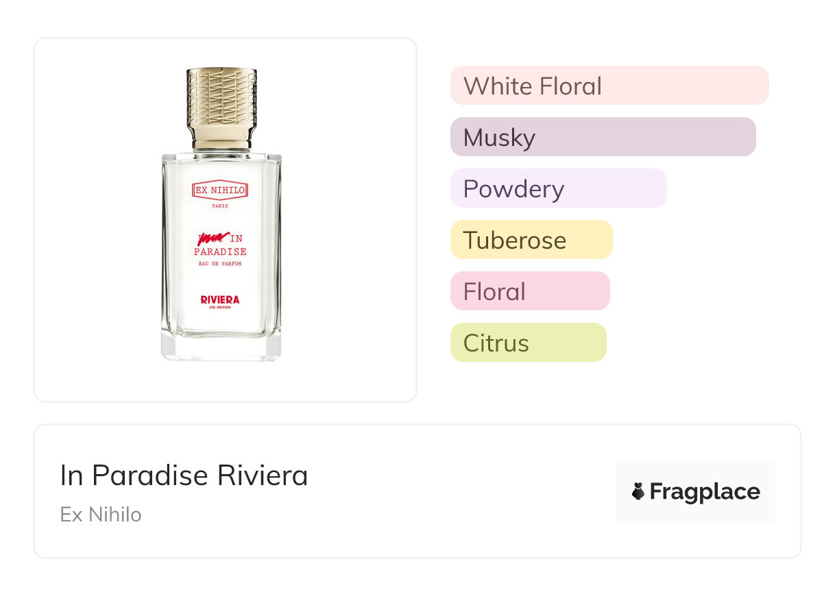This screenshot has height=592, width=835.
Task: Select the green Citrus accord bar
Action: pos(528,343)
